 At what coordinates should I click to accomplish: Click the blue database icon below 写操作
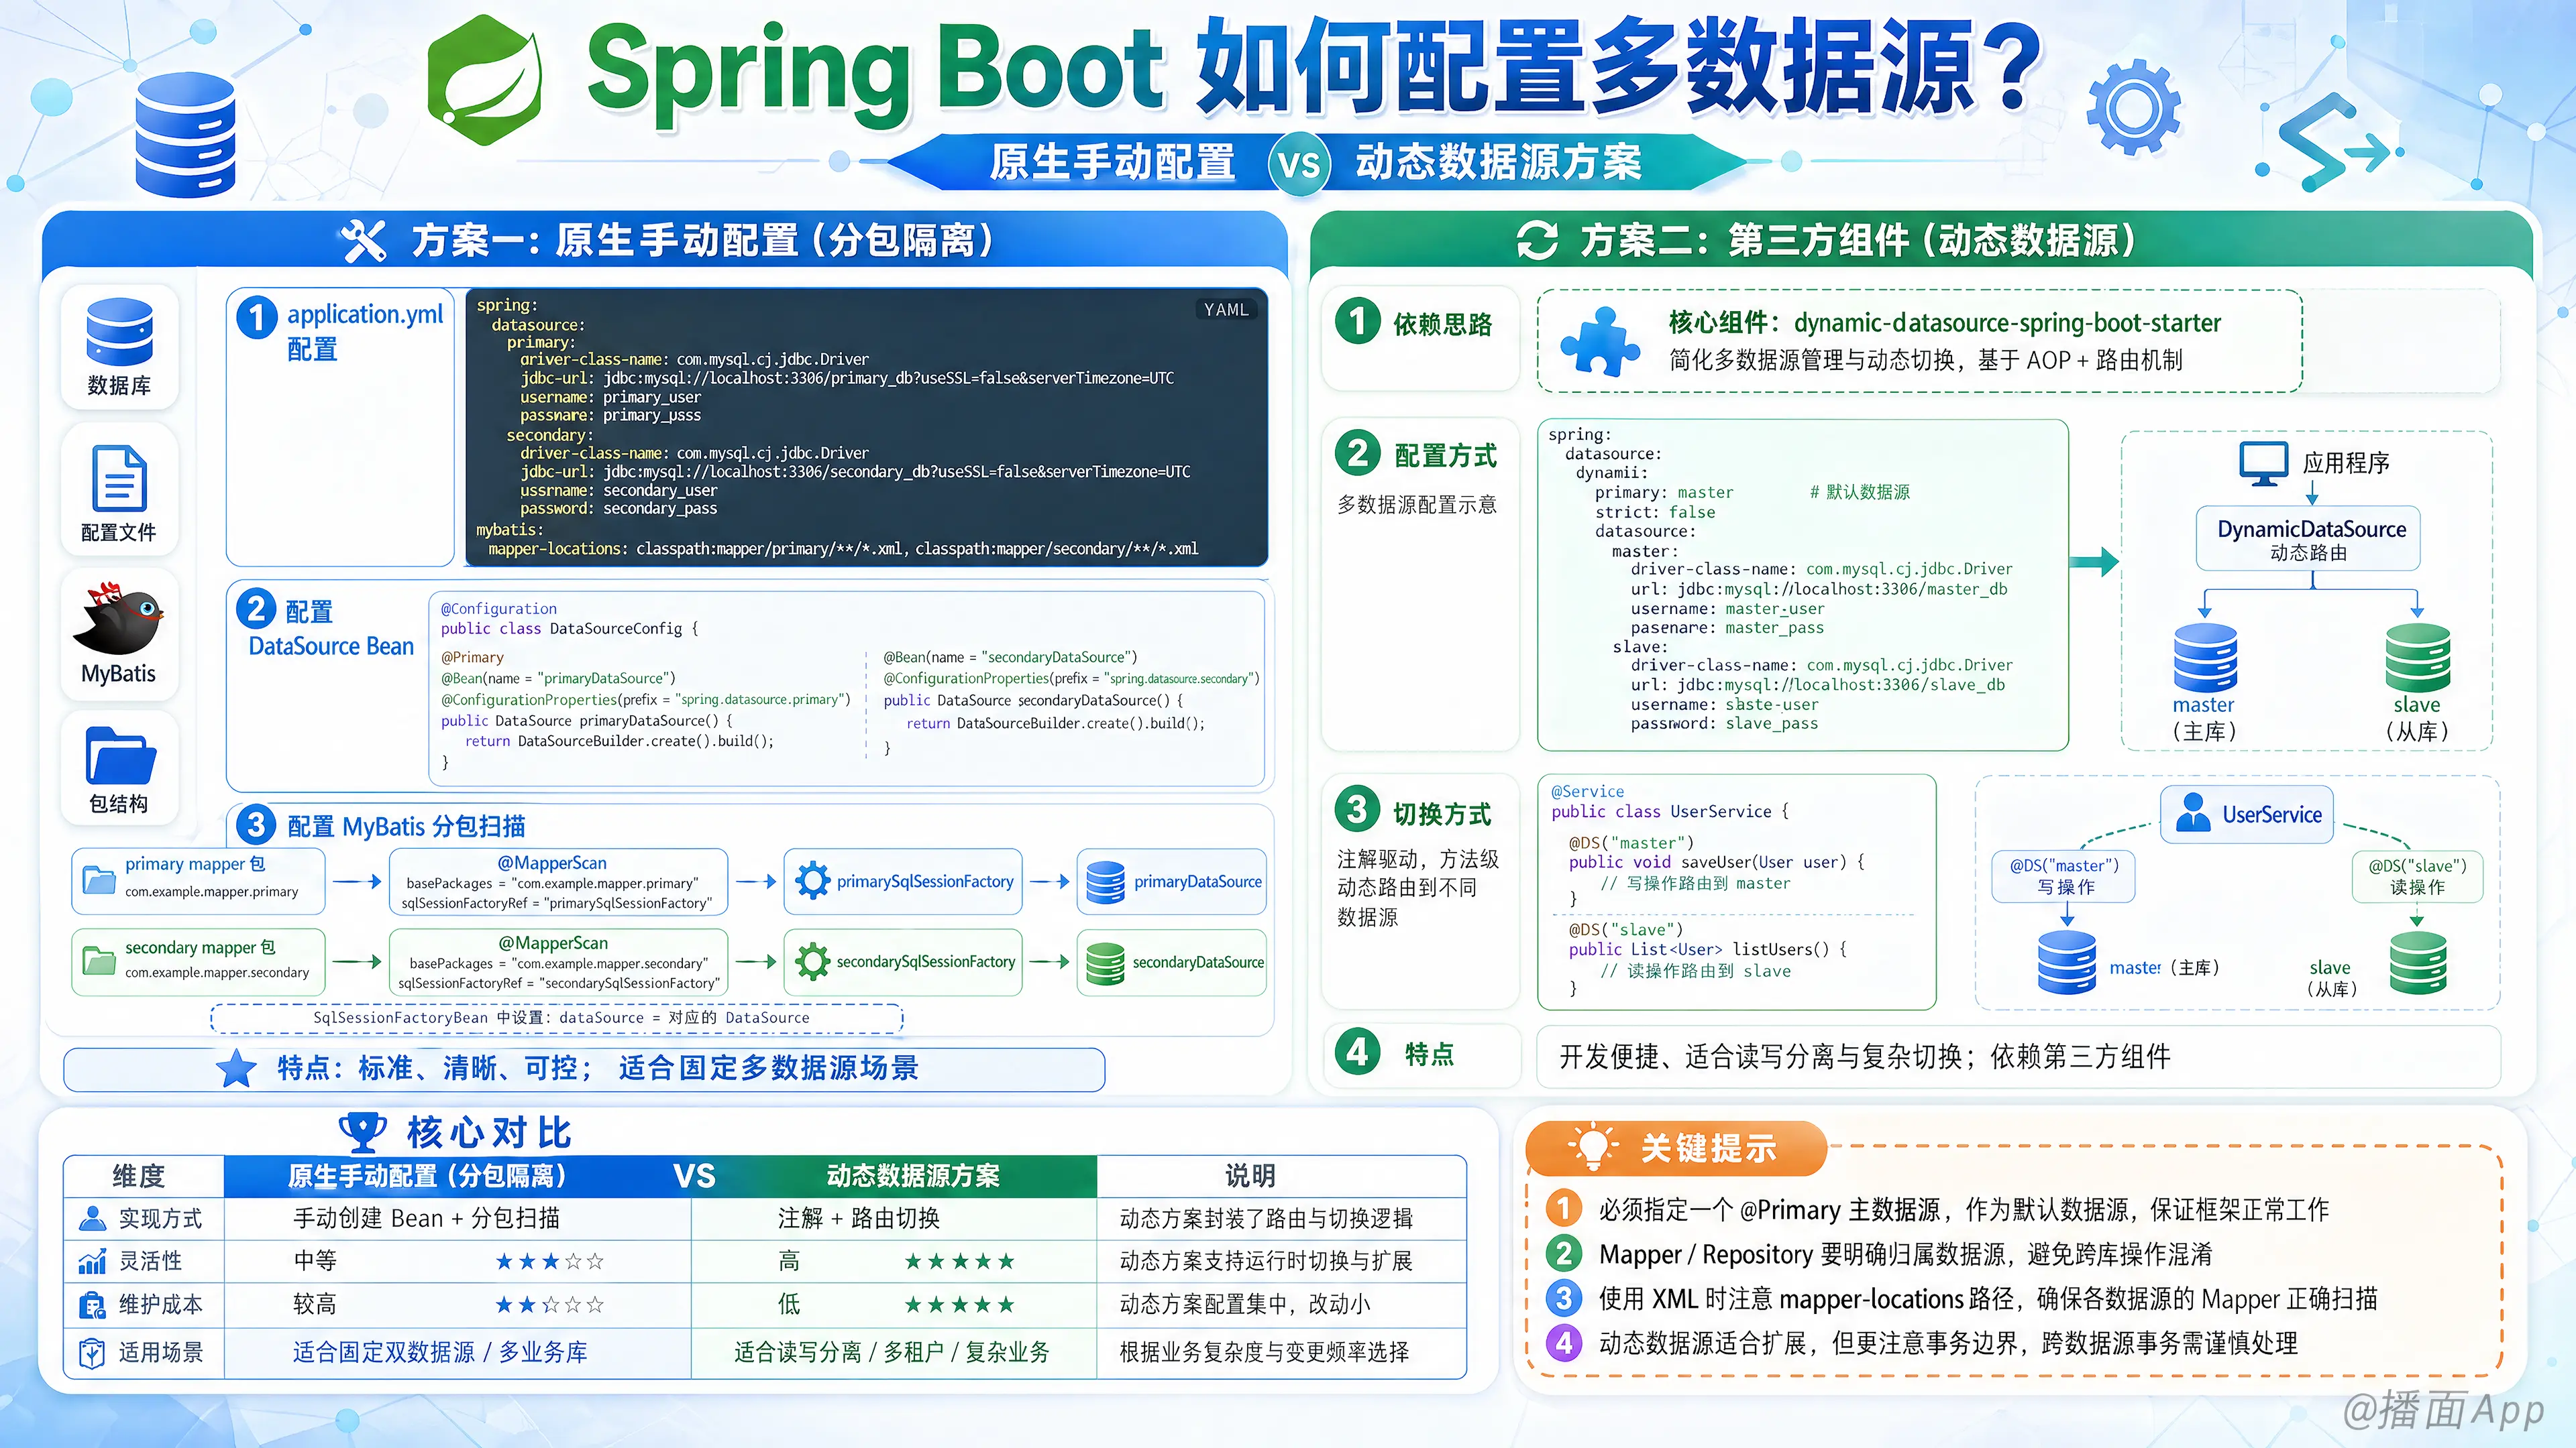point(2067,963)
